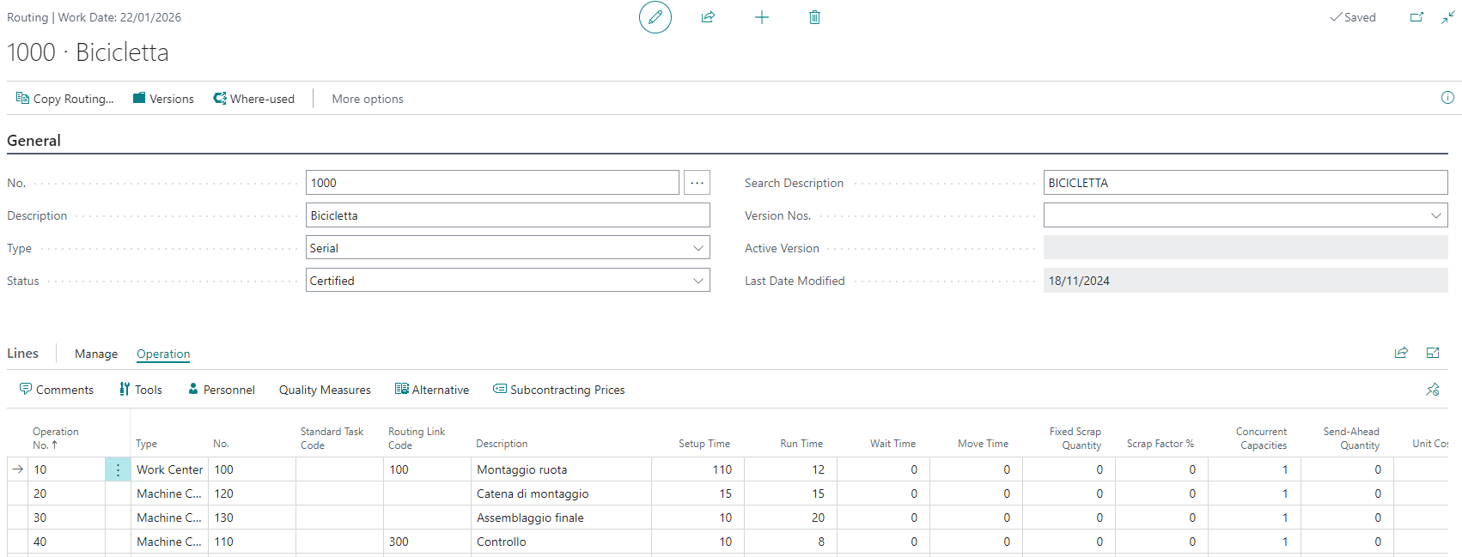Click Copy Routing...
1462x557 pixels.
coord(64,99)
